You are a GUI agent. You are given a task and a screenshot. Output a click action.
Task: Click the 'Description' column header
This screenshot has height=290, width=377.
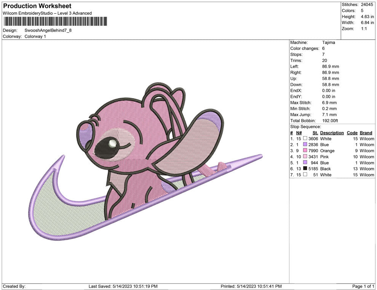[x=332, y=132]
